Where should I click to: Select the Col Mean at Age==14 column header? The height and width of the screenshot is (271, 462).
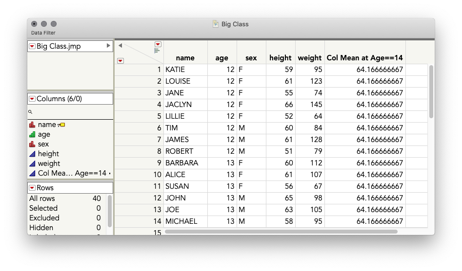364,58
